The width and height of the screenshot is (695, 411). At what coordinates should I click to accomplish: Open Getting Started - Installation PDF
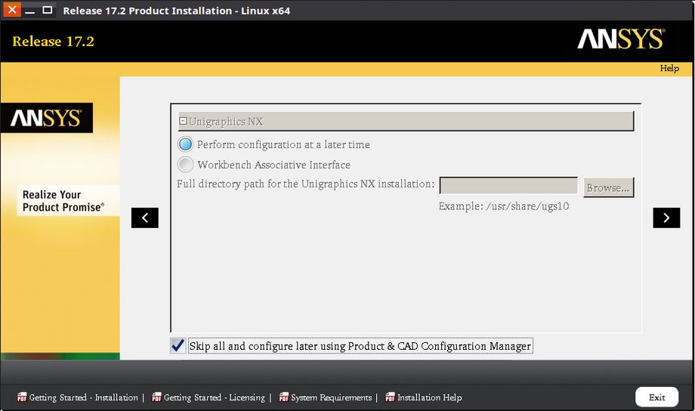click(78, 397)
